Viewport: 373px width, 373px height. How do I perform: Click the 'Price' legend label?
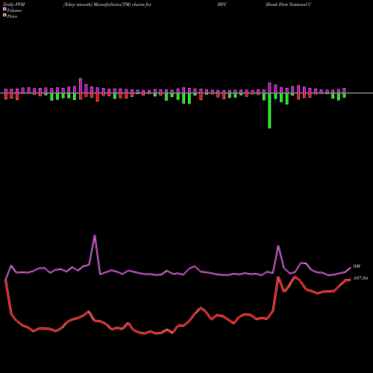[12, 16]
